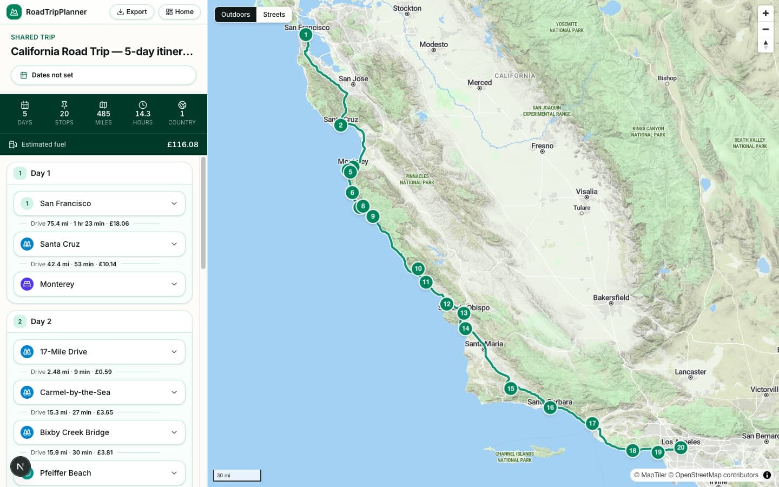Select map marker 1 at San Francisco
The image size is (779, 487).
click(x=306, y=35)
